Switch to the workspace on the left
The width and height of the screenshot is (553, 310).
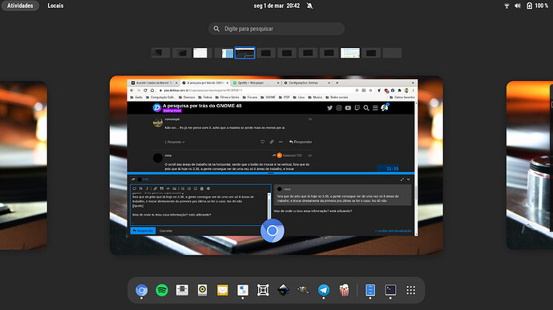coord(23,165)
